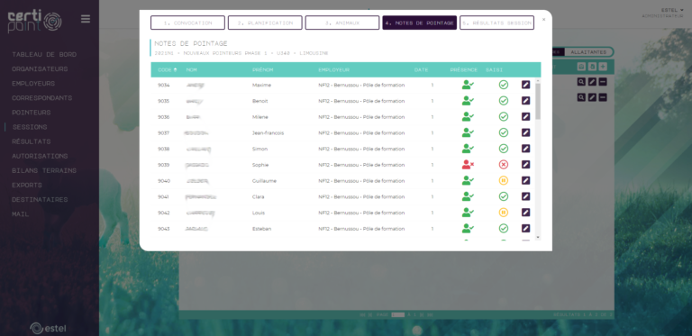Viewport: 692px width, 336px height.
Task: Click the estel logo at sidebar bottom
Action: 48,328
